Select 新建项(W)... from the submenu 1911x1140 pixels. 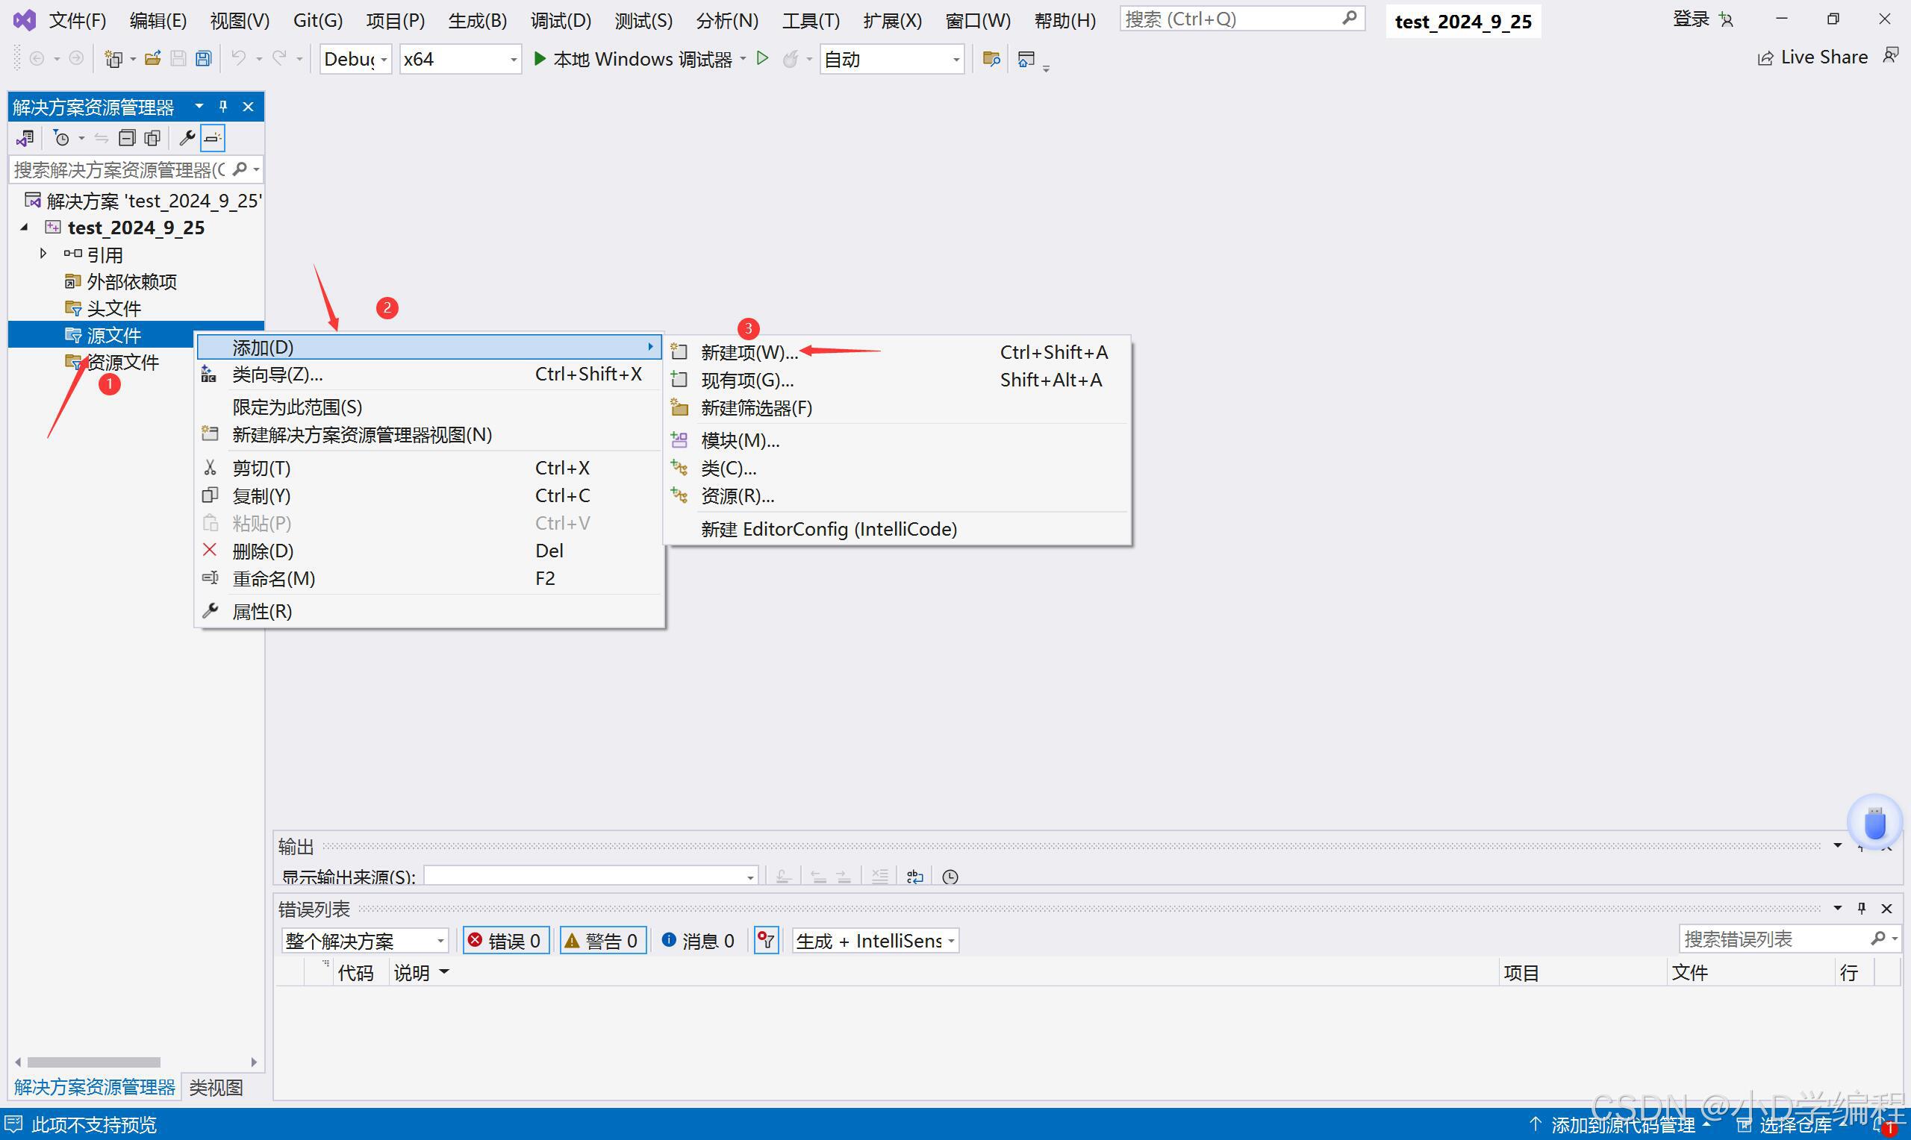tap(749, 353)
